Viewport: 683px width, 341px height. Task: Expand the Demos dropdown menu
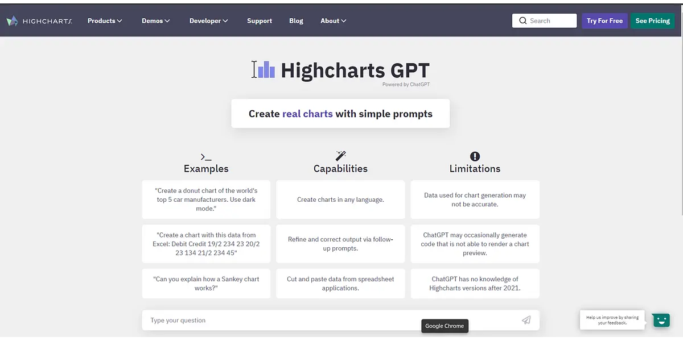click(x=156, y=21)
